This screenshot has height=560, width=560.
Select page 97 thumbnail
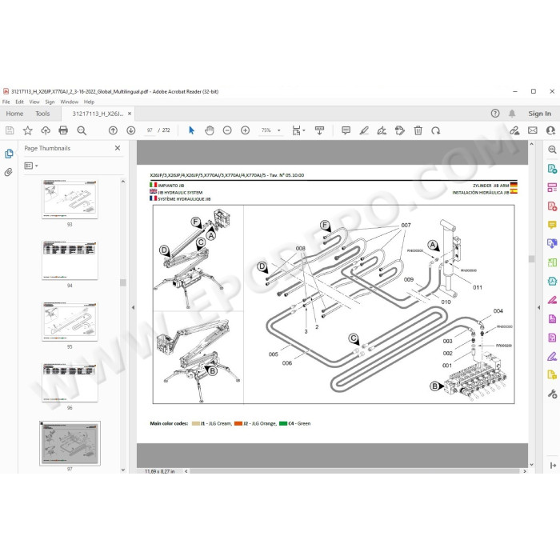[70, 443]
